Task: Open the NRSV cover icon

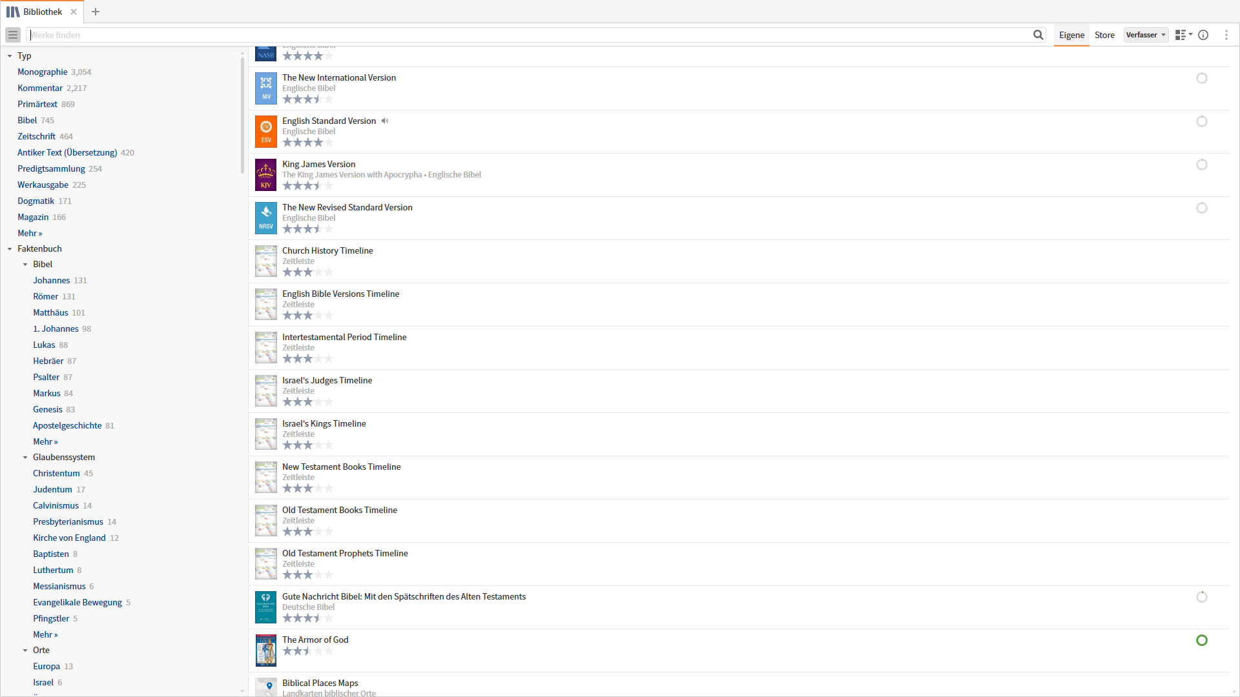Action: [x=265, y=218]
